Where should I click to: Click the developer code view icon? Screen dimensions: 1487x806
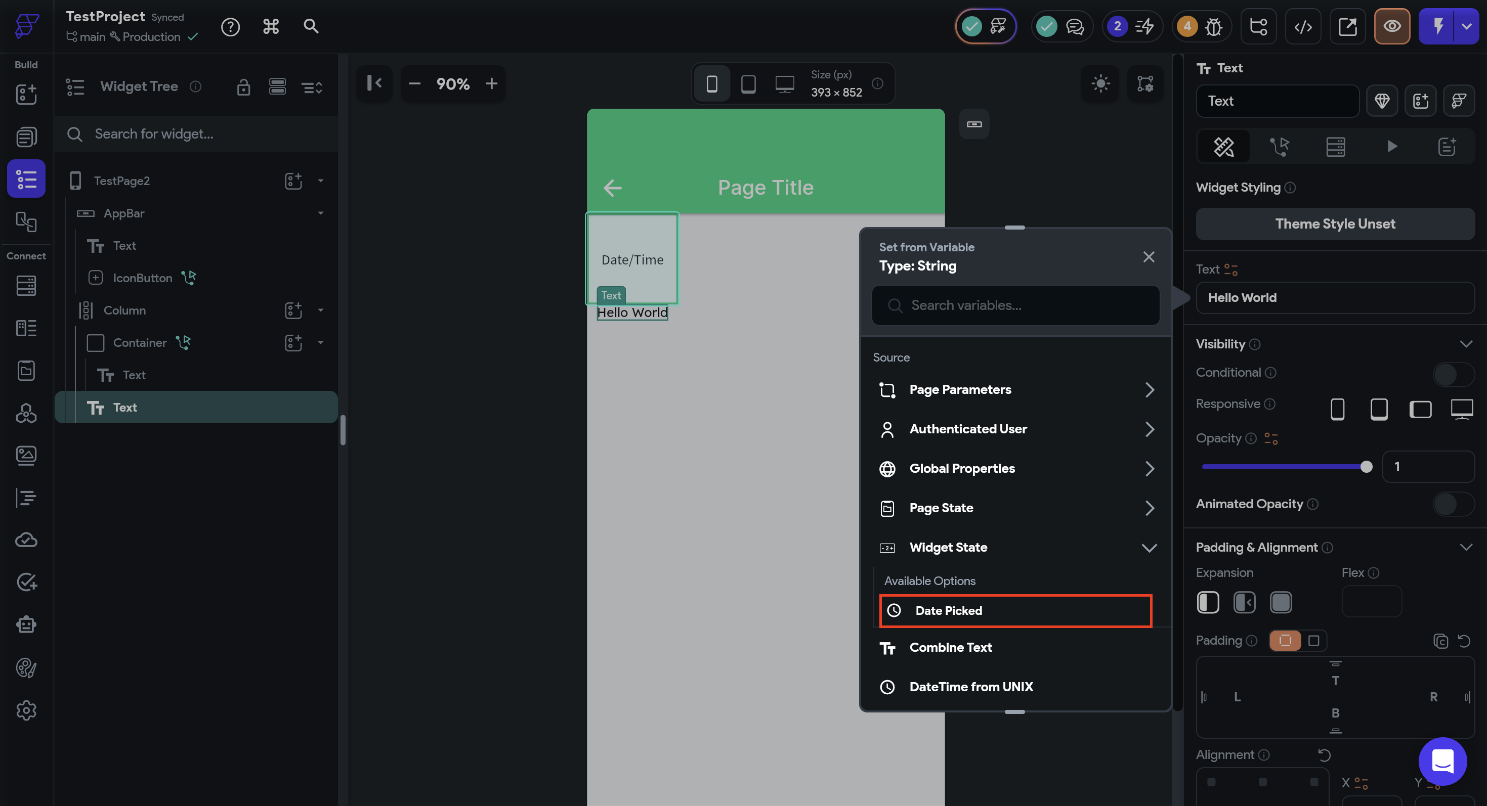point(1303,26)
